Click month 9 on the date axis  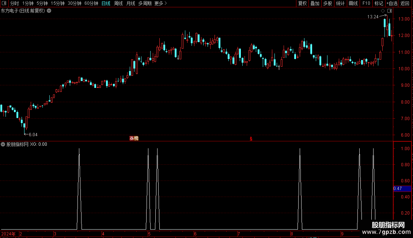click(x=342, y=234)
